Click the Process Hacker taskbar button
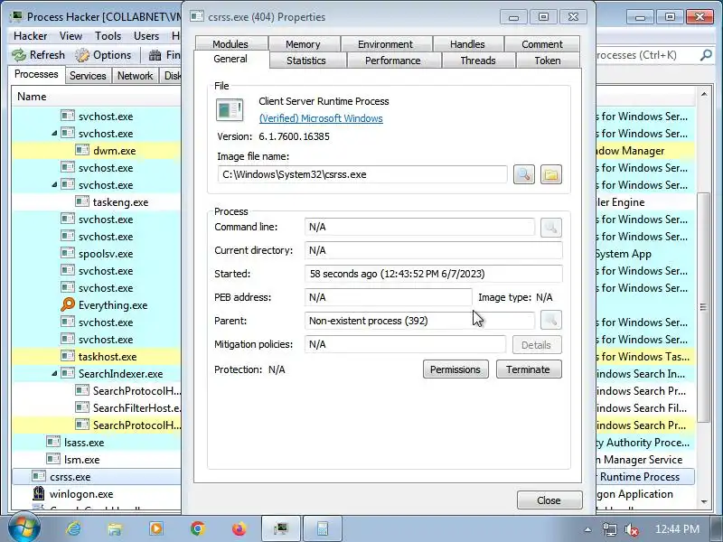The image size is (723, 542). point(281,528)
